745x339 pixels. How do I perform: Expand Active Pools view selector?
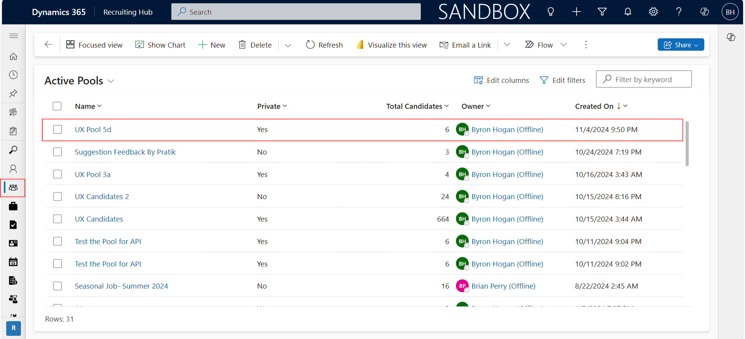pos(111,81)
